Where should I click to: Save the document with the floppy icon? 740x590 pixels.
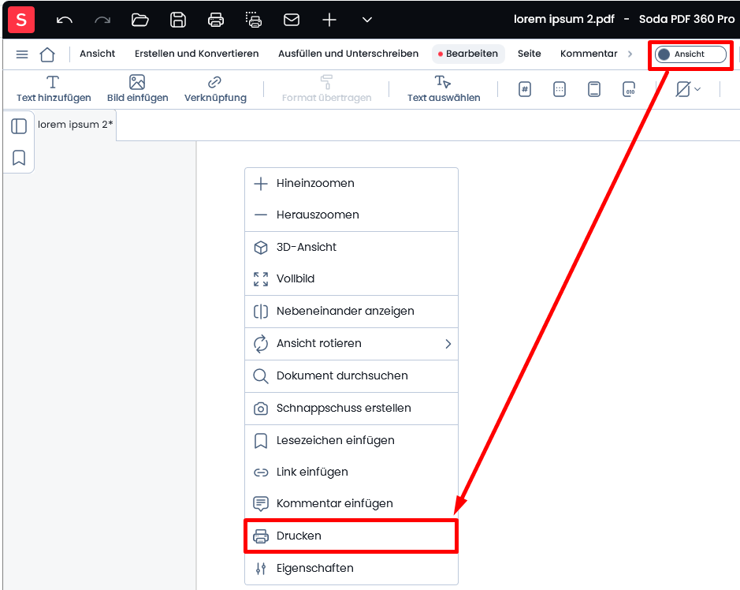point(178,20)
